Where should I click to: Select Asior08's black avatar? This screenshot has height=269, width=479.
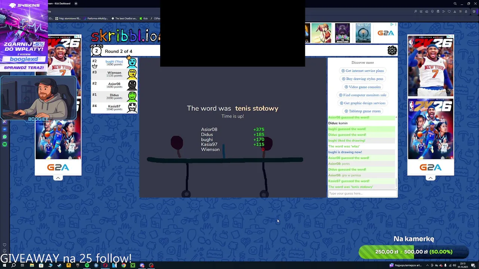coord(132,85)
